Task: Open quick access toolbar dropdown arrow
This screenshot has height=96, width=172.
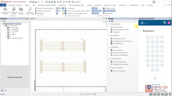Action: [x=80, y=2]
